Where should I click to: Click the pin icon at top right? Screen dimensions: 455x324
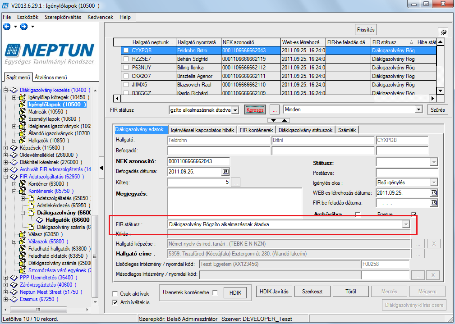[443, 32]
